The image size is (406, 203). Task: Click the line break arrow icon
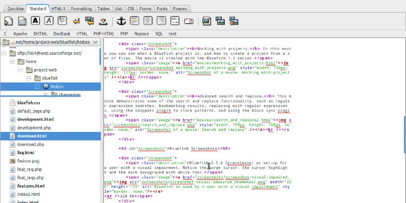(77, 21)
